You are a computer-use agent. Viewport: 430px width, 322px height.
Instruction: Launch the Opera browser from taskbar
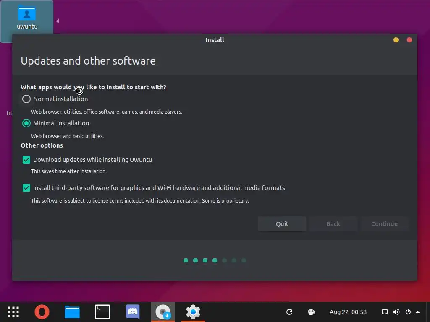[x=42, y=312]
